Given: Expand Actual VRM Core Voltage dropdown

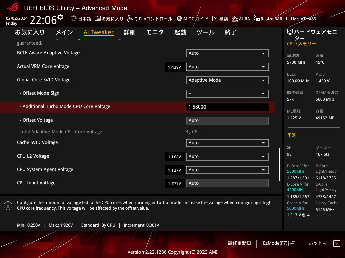Looking at the screenshot, I should click(227, 67).
